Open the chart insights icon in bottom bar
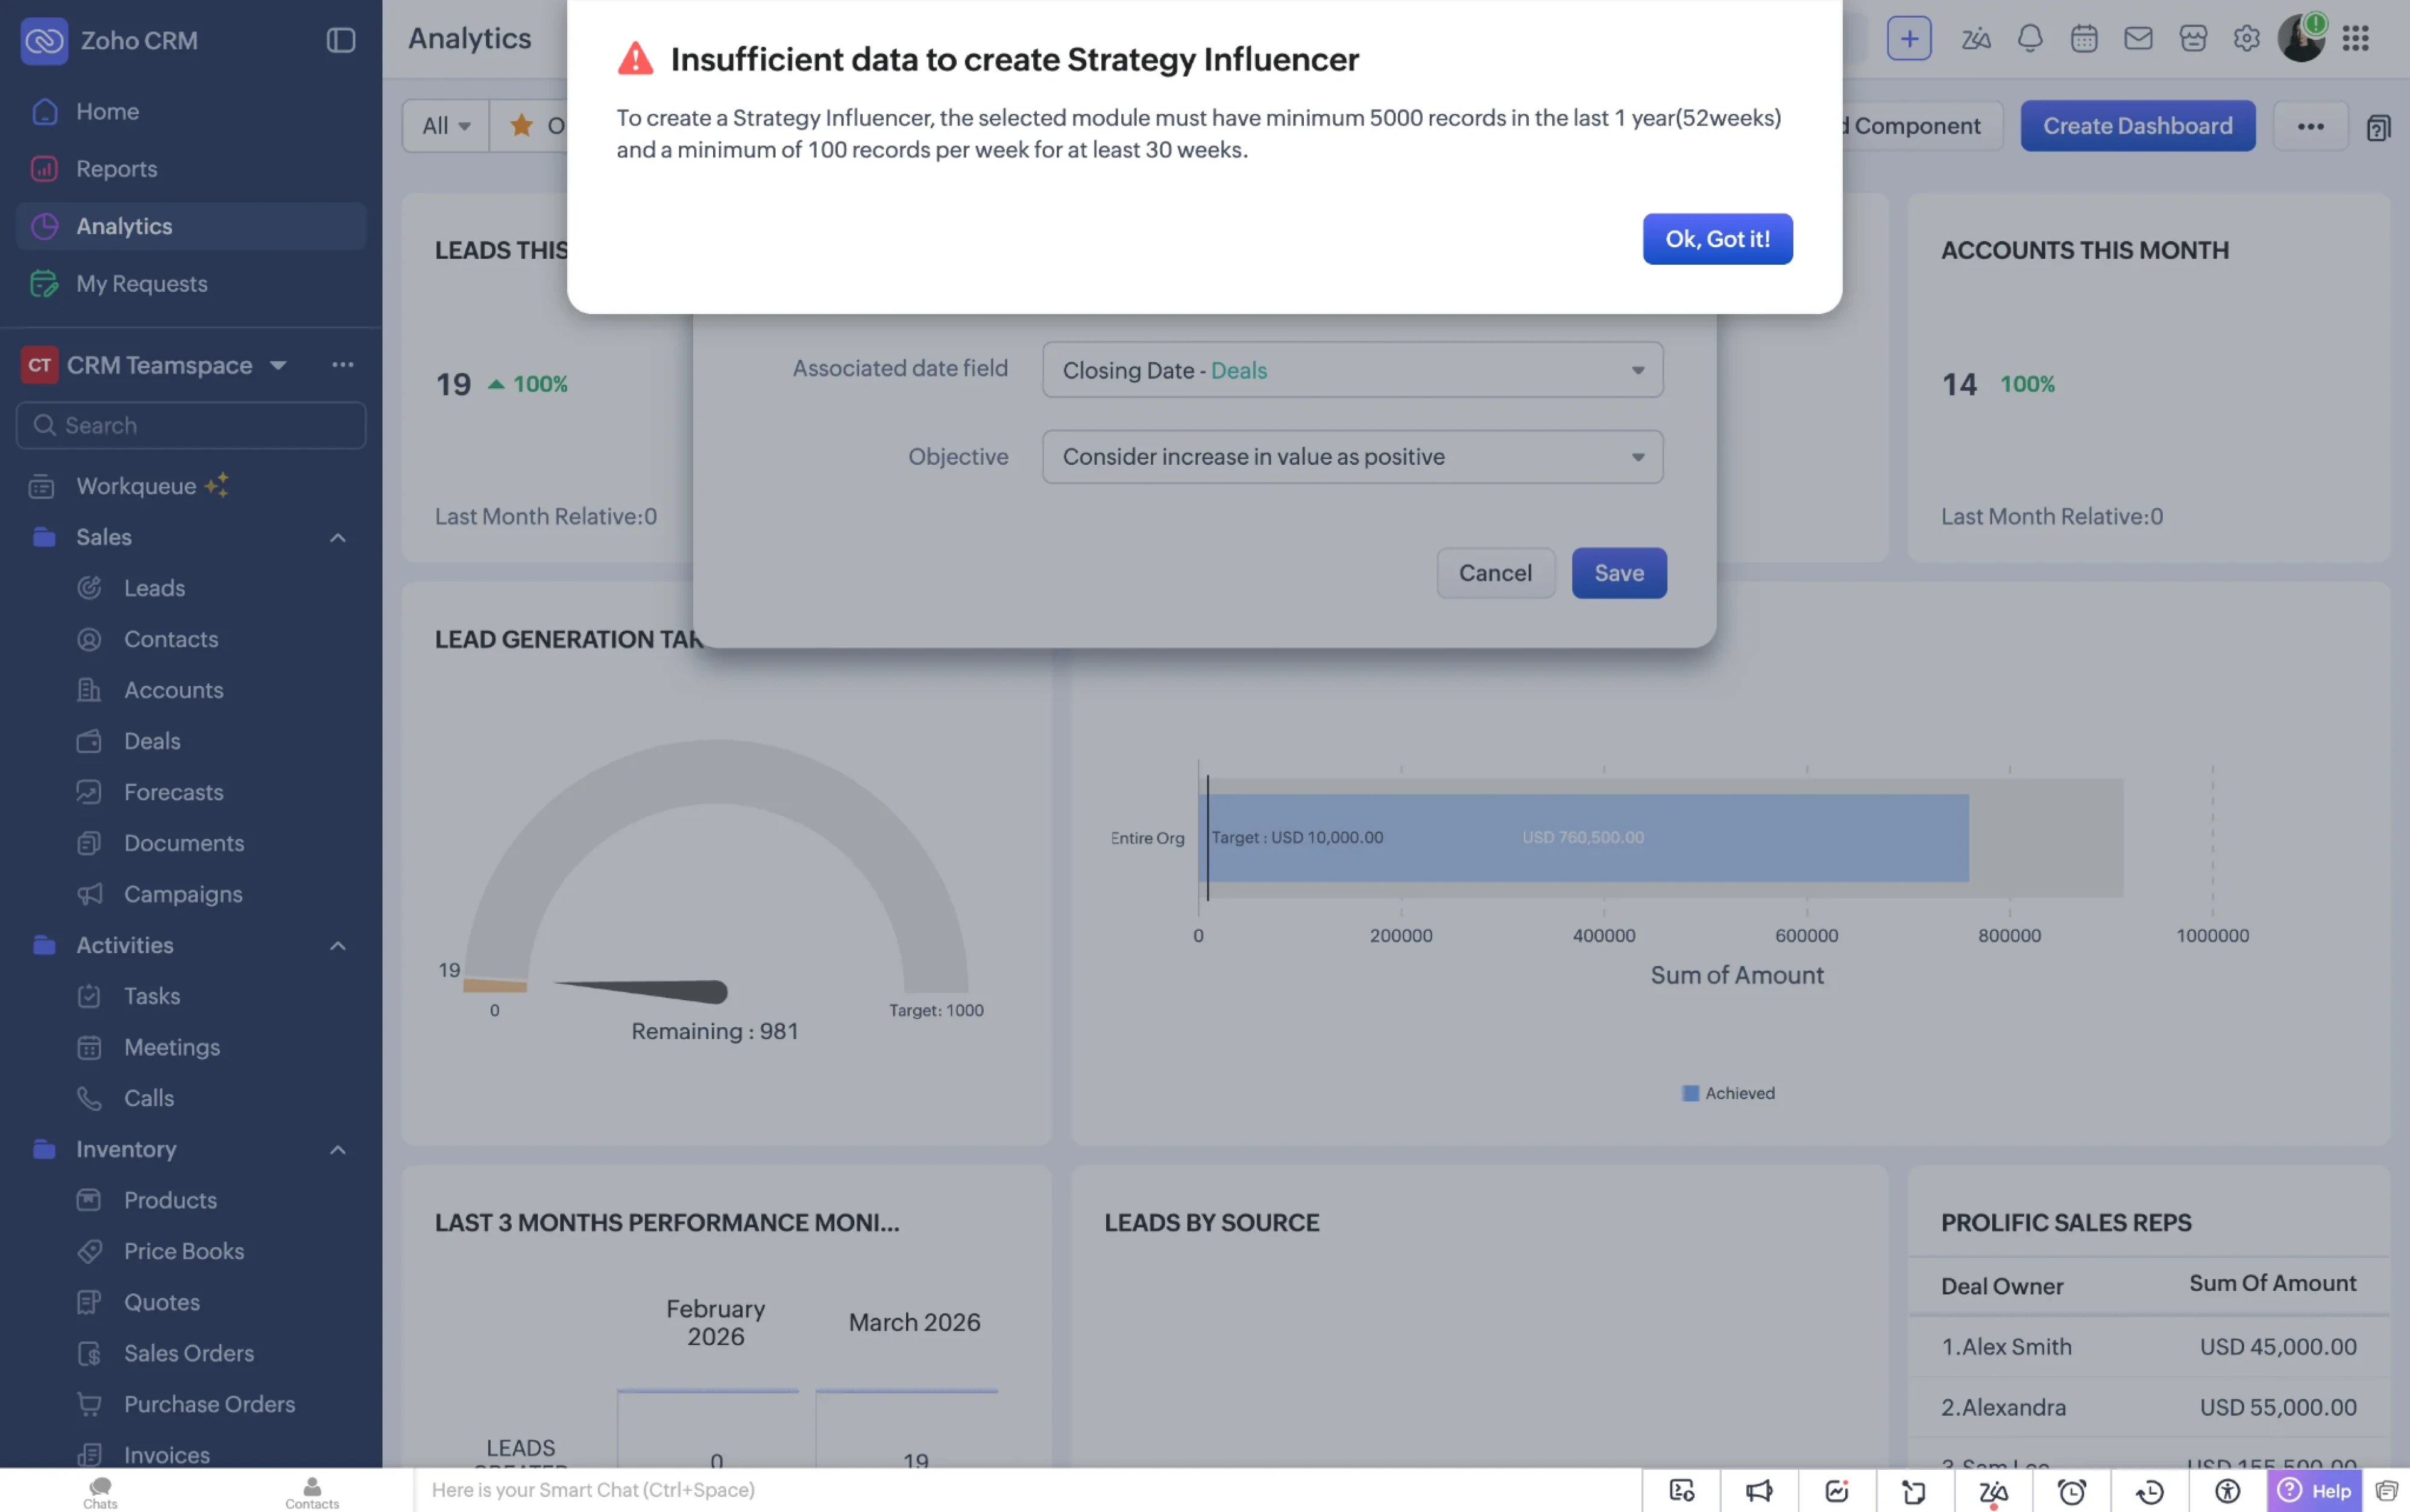Image resolution: width=2410 pixels, height=1512 pixels. (1837, 1491)
